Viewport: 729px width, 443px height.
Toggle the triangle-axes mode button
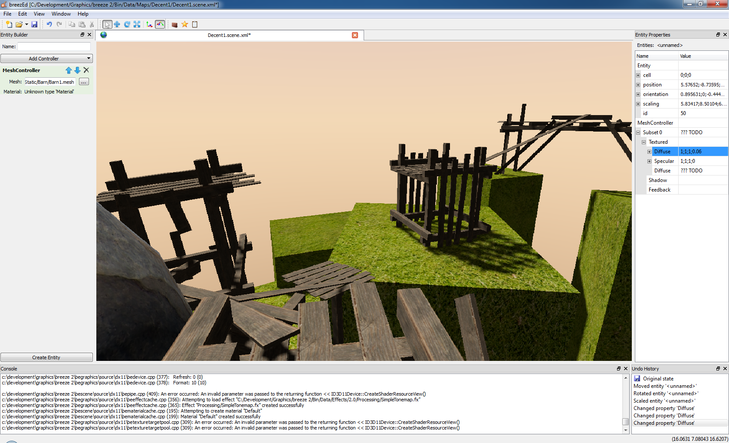pyautogui.click(x=160, y=24)
